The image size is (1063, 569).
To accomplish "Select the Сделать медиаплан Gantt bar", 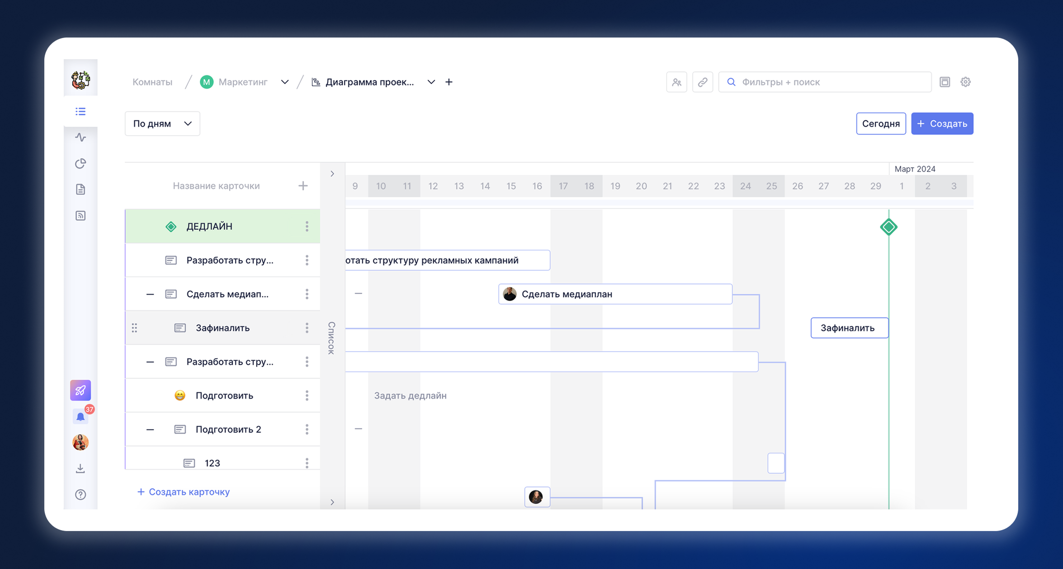I will coord(615,294).
